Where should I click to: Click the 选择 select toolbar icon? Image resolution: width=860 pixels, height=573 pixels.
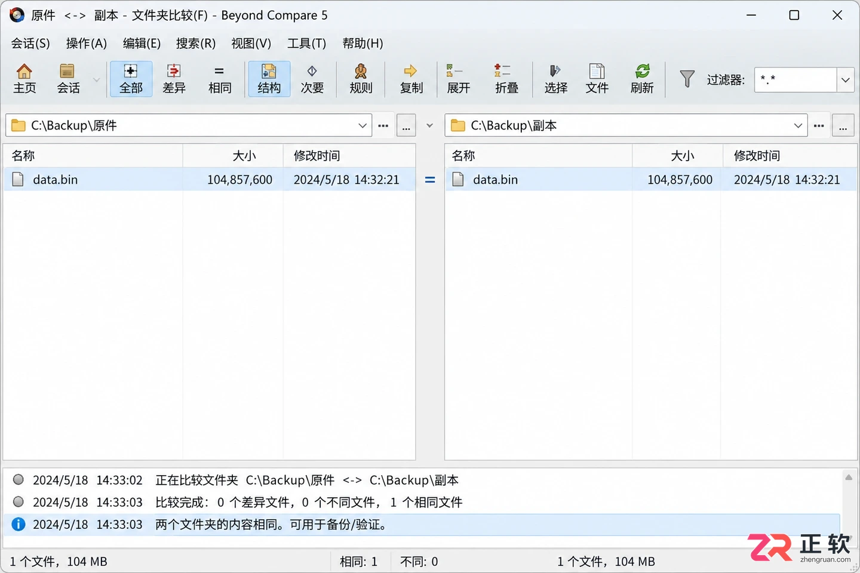click(x=555, y=79)
